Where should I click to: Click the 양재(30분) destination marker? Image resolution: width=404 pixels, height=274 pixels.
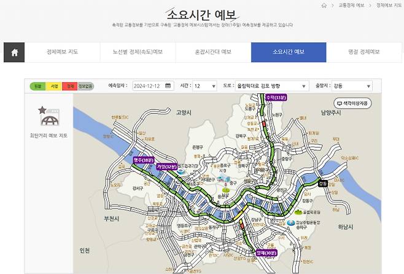click(x=266, y=253)
